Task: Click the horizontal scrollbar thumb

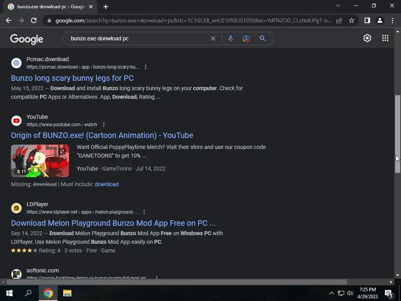Action: 177,282
